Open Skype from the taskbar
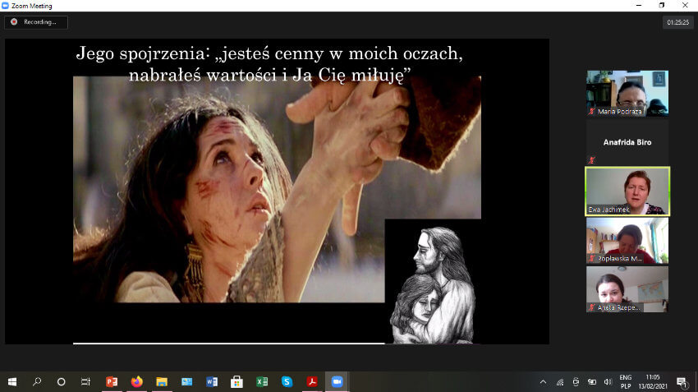This screenshot has height=392, width=698. (x=287, y=382)
